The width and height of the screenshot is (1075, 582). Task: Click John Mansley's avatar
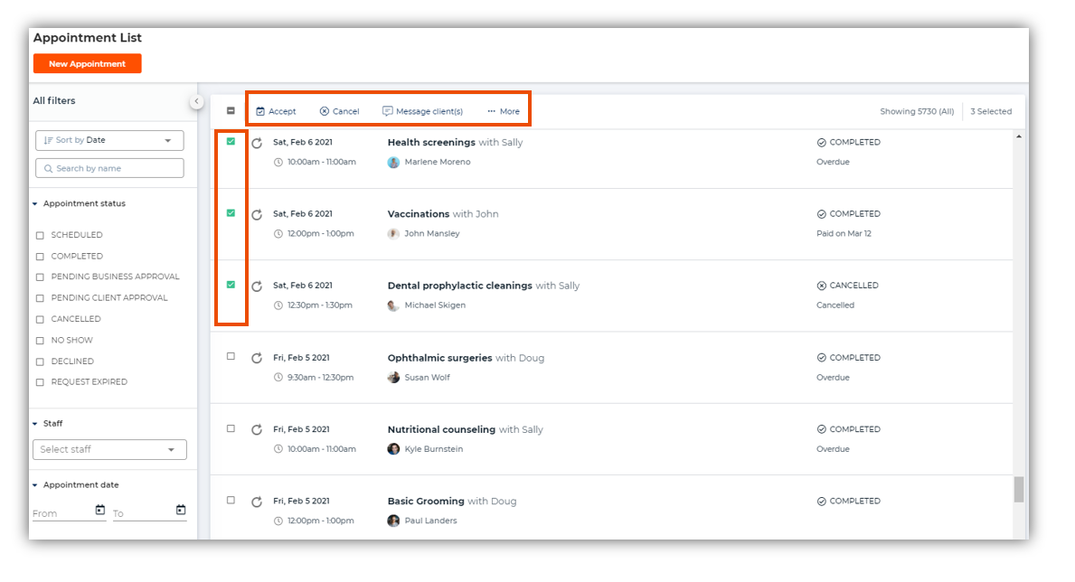tap(393, 234)
